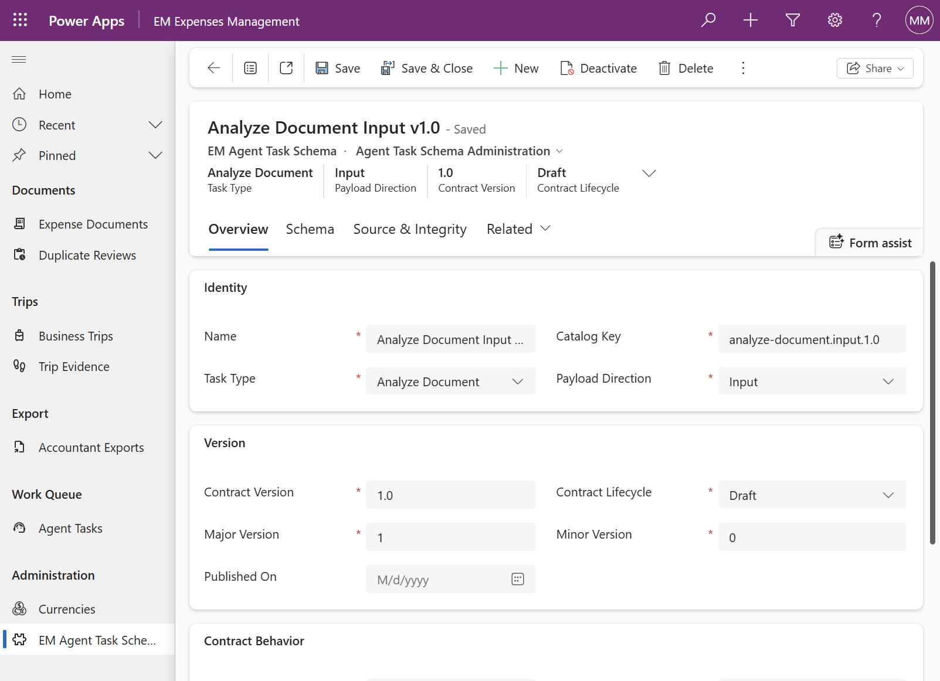Click the Deactivate command
The image size is (940, 681).
(x=599, y=68)
